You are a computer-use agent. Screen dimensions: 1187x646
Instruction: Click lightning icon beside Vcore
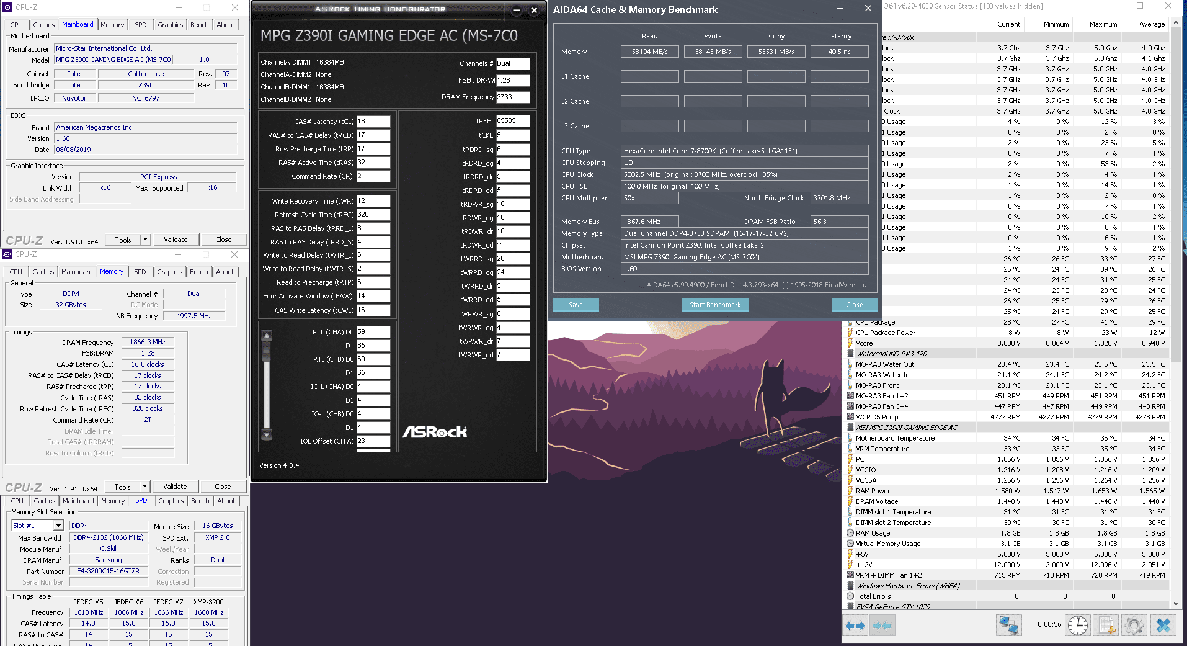(x=850, y=343)
